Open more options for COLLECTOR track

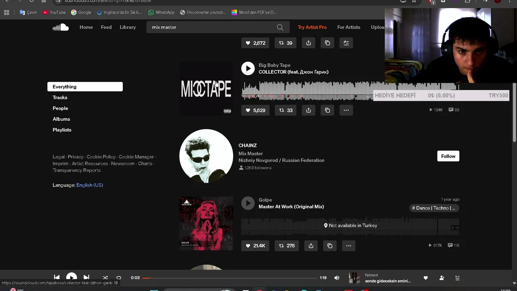(346, 110)
